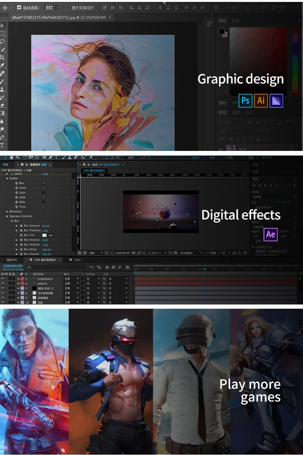
Task: Click the Blur Amount value 36.00
Action: (46, 226)
